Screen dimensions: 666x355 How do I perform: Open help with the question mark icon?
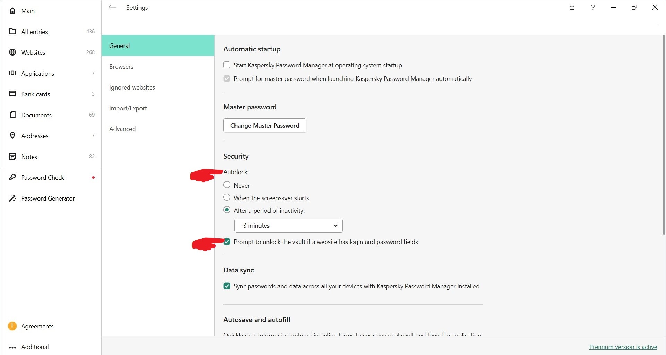click(593, 7)
